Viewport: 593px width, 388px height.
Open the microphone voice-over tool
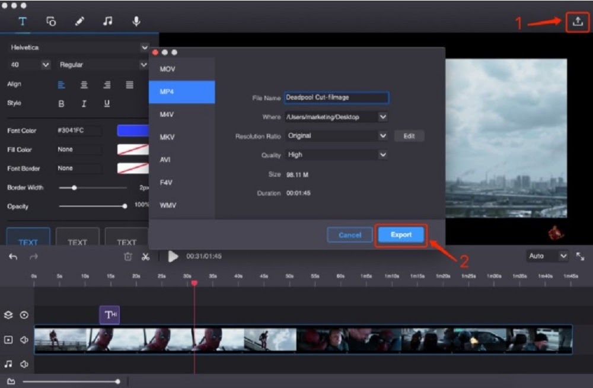coord(136,21)
